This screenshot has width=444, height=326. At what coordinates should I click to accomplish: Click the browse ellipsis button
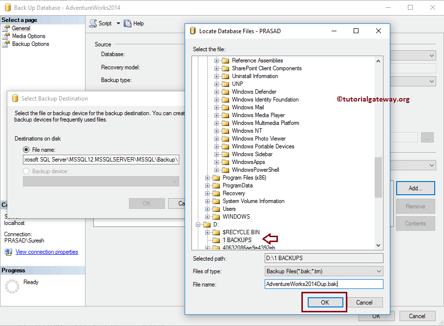(427, 138)
